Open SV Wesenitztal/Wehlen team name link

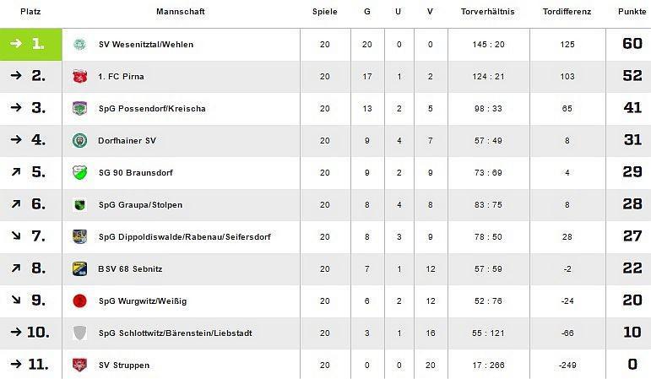[x=146, y=45]
